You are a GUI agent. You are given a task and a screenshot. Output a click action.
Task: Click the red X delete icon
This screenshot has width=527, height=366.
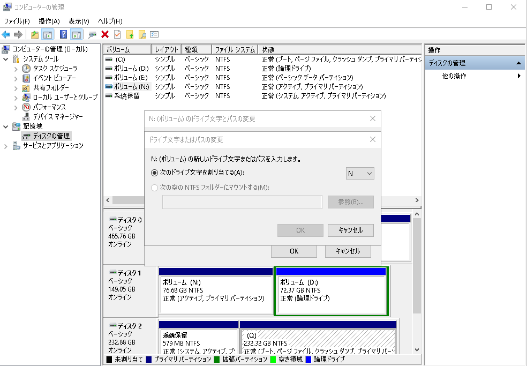pyautogui.click(x=106, y=34)
